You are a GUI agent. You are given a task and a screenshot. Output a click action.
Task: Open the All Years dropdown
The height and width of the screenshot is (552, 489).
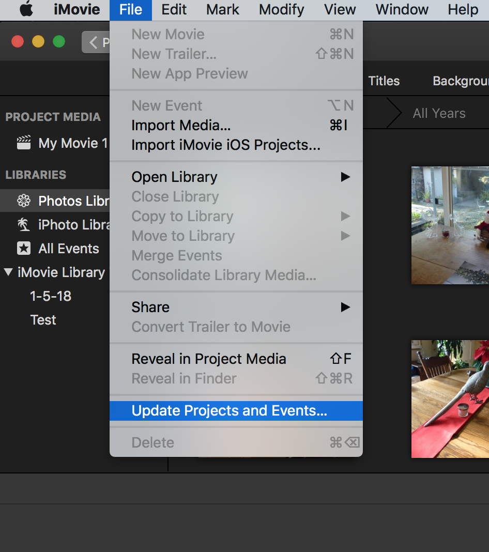point(439,113)
